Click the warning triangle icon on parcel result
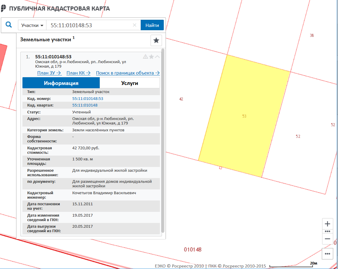The height and width of the screenshot is (269, 338). pos(145,57)
